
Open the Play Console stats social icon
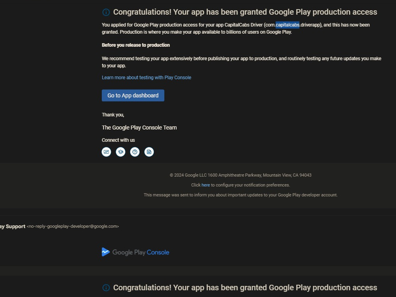coord(106,152)
